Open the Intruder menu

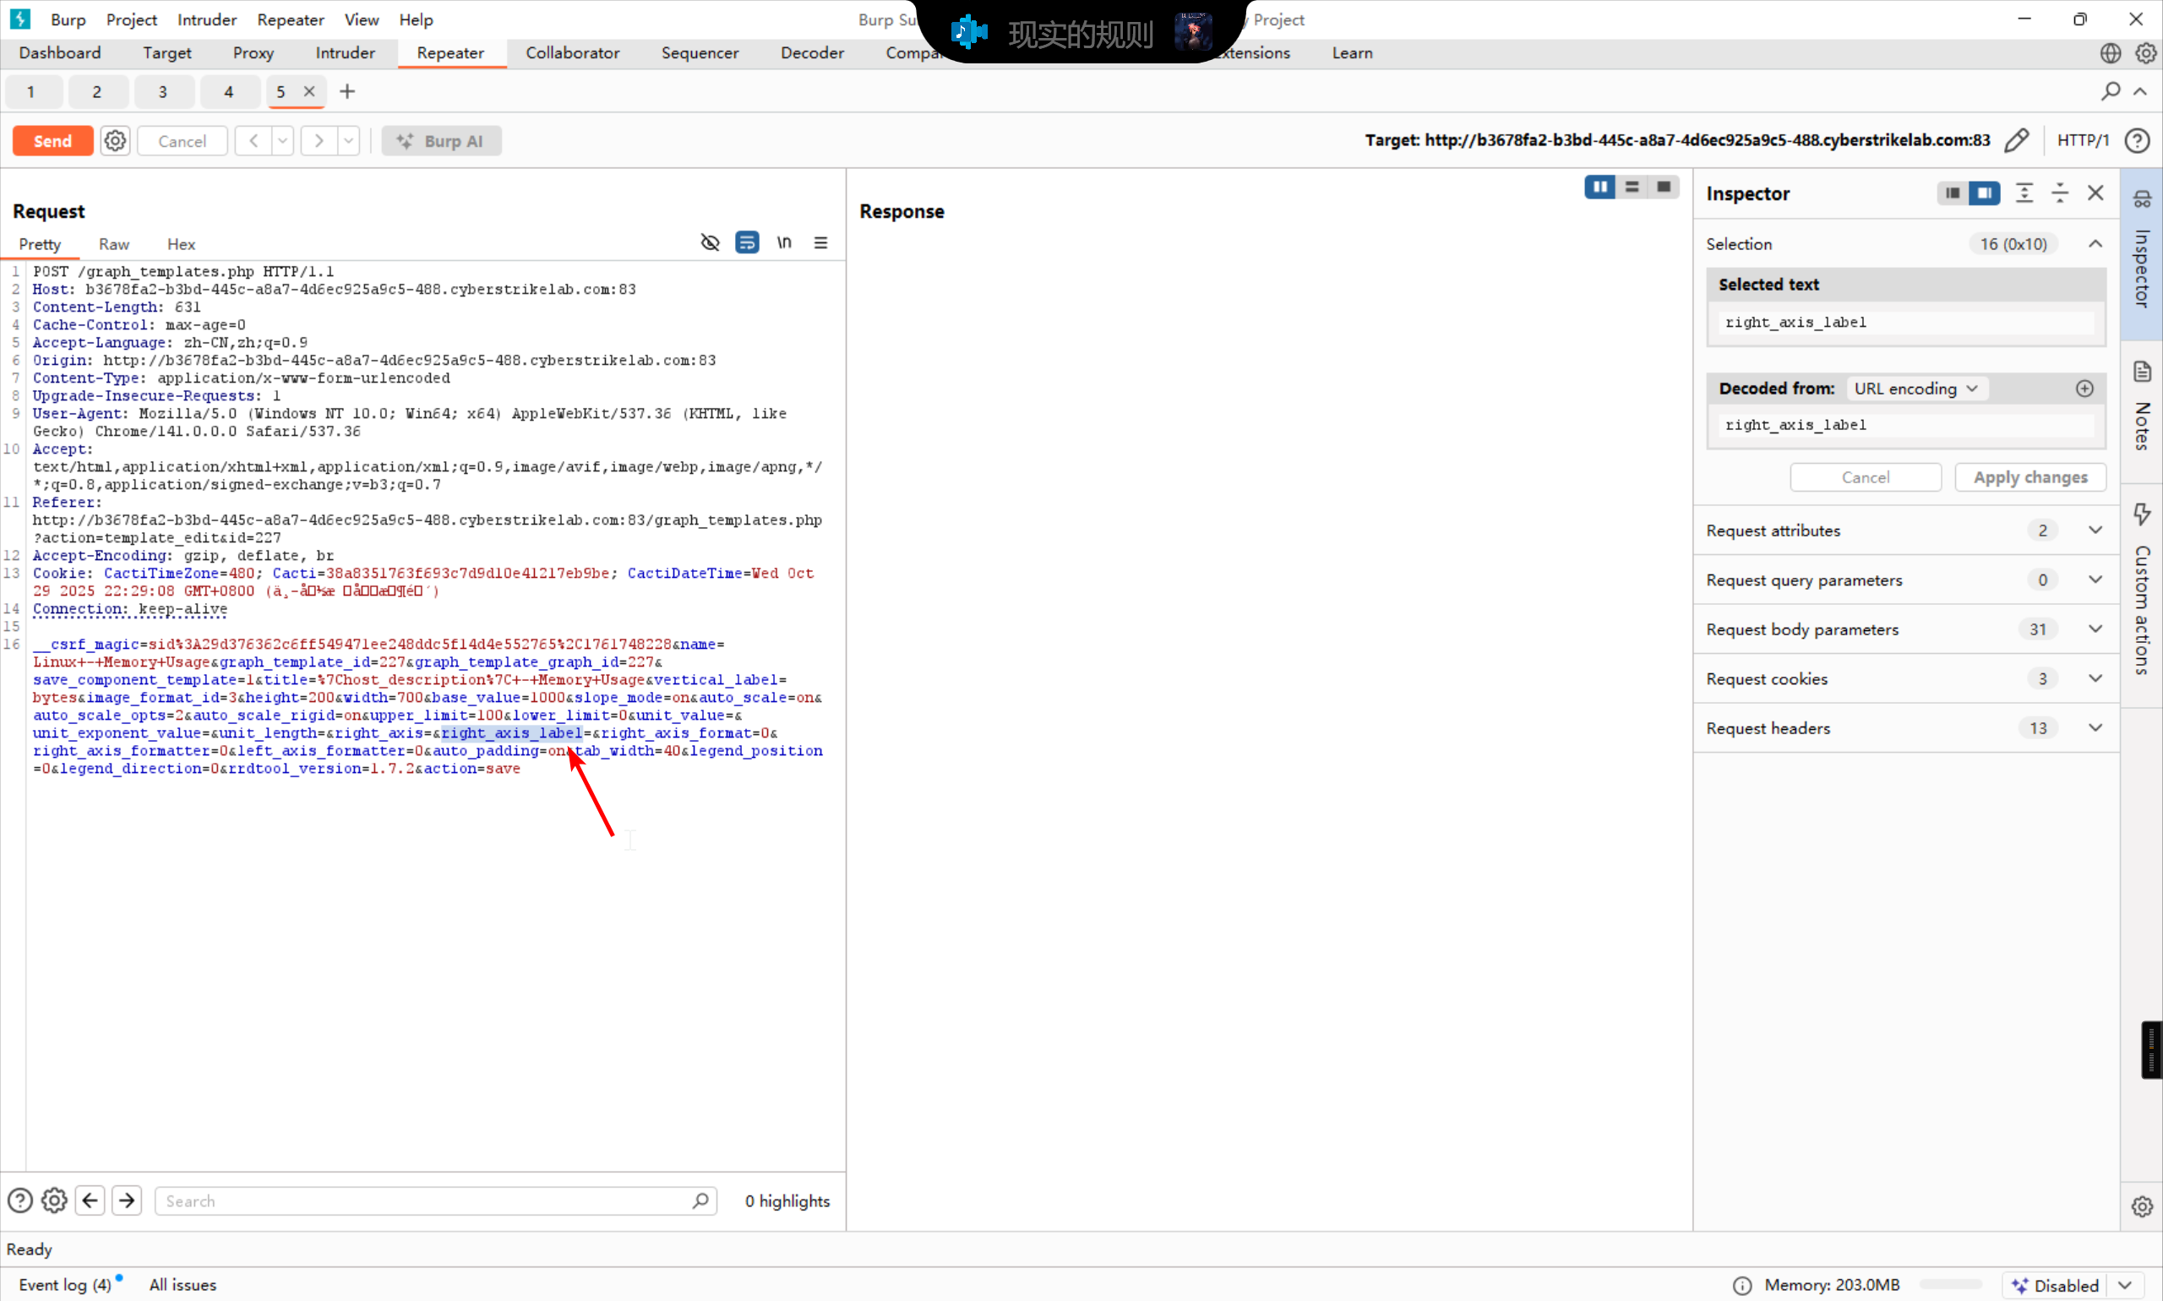pyautogui.click(x=206, y=19)
